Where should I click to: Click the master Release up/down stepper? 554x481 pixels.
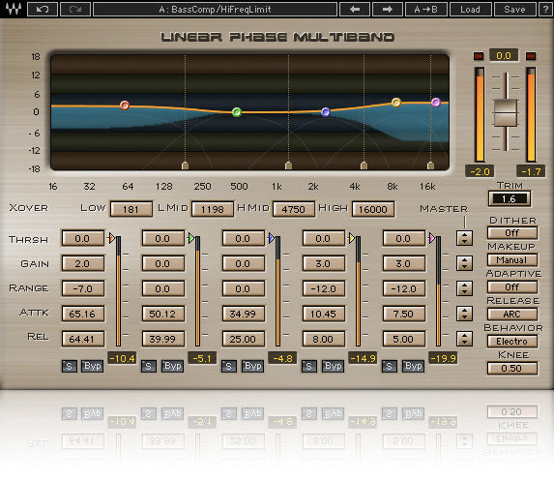pos(464,339)
